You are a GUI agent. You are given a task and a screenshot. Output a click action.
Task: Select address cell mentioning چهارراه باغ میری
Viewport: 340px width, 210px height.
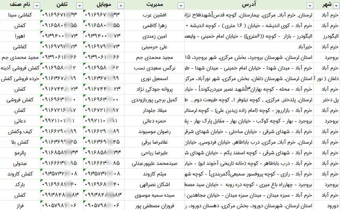249,184
